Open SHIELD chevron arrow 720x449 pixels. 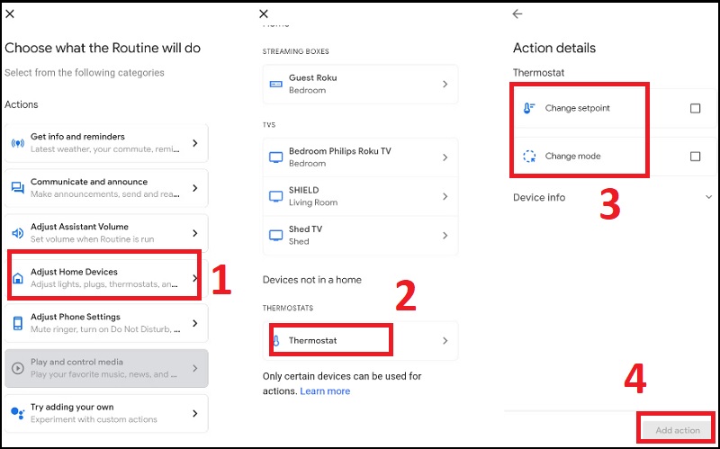click(445, 196)
